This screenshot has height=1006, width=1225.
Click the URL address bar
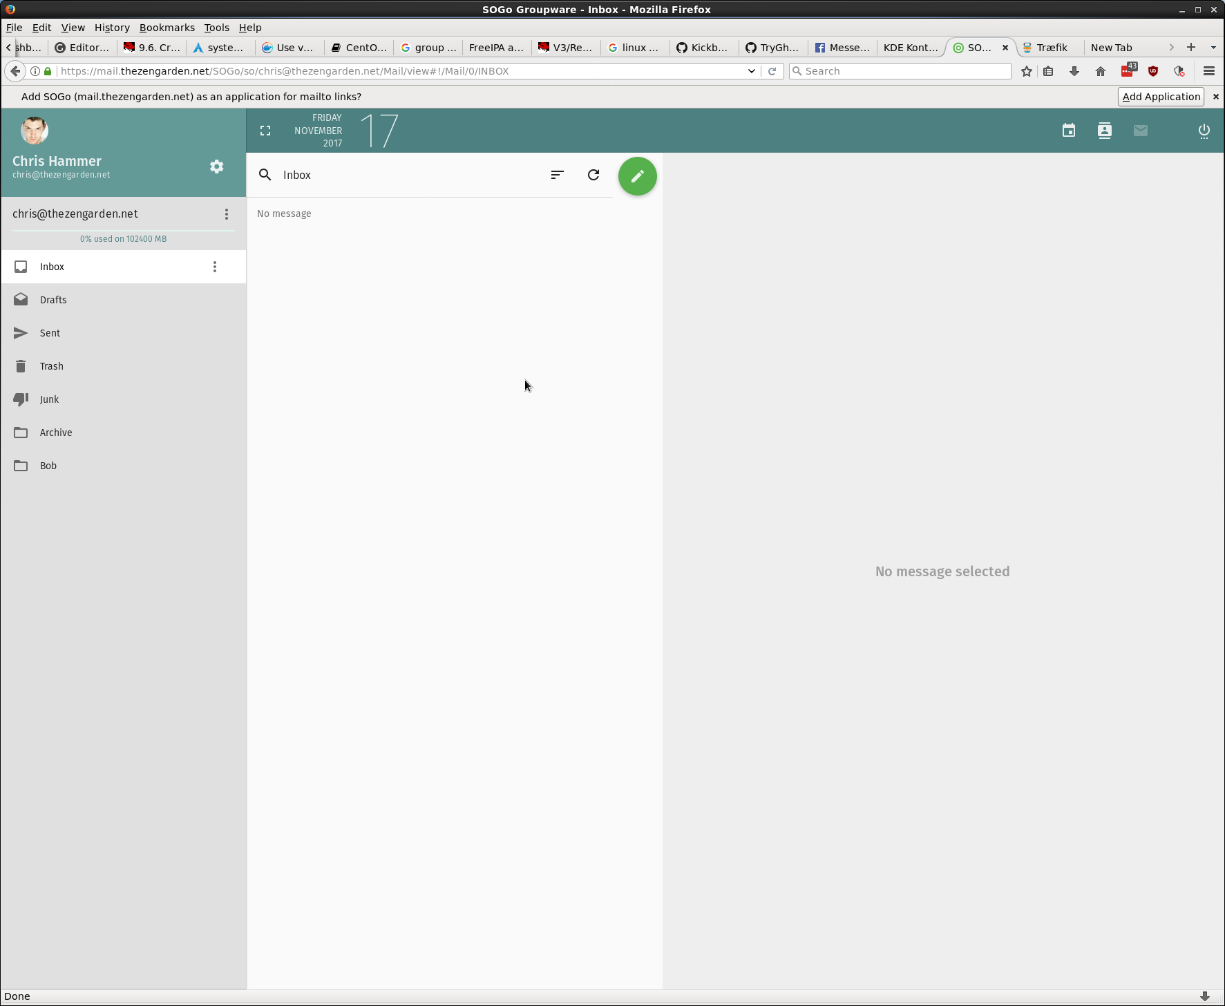coord(401,70)
